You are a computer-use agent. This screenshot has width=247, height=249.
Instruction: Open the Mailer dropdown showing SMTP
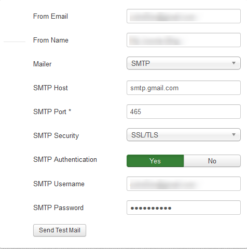[184, 63]
